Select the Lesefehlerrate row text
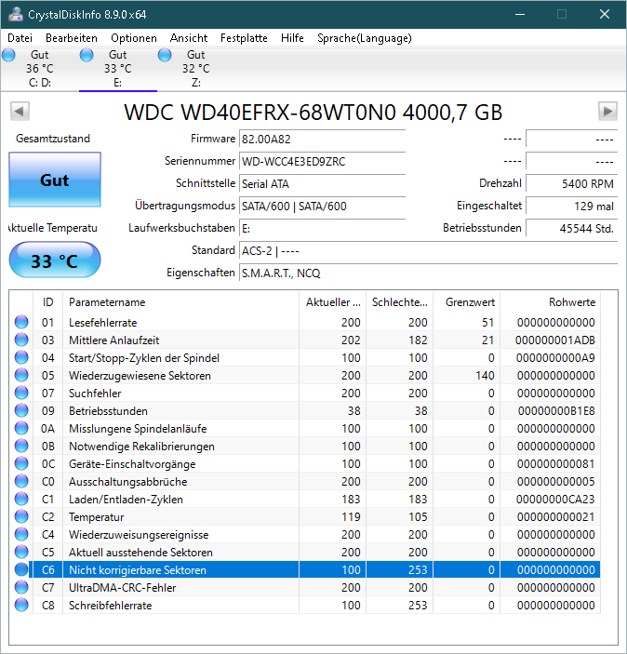The image size is (627, 654). (103, 323)
